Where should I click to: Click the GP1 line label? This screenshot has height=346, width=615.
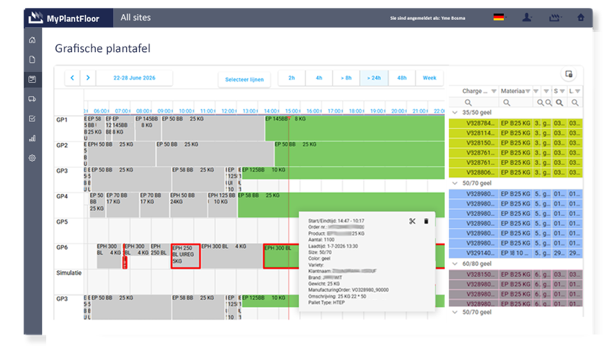click(x=61, y=119)
